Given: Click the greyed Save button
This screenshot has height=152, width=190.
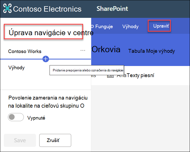Looking at the screenshot, I should pos(20,140).
